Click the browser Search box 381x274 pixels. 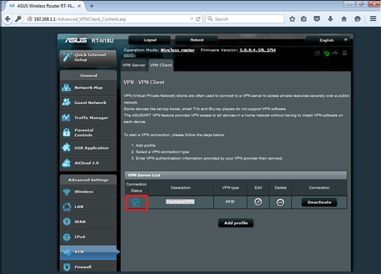[x=245, y=19]
